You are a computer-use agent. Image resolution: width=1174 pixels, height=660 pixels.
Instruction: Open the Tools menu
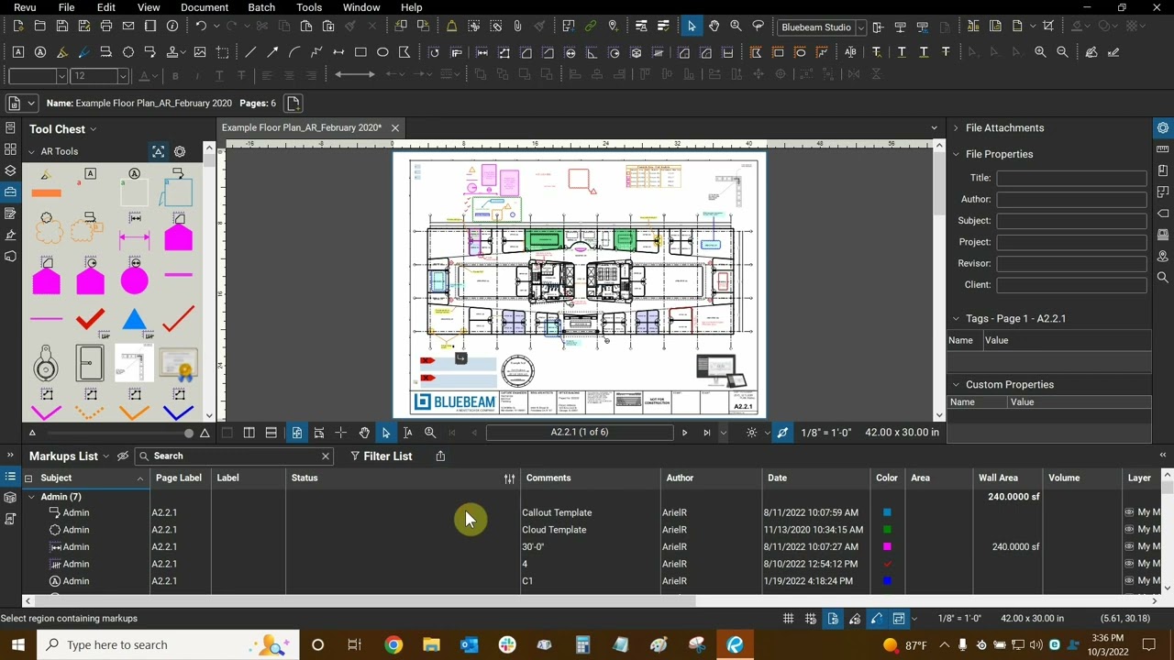click(x=309, y=7)
